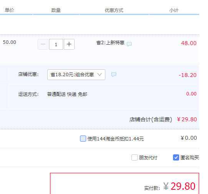This screenshot has height=194, width=208.
Task: Click the 数量 column header
Action: [56, 10]
